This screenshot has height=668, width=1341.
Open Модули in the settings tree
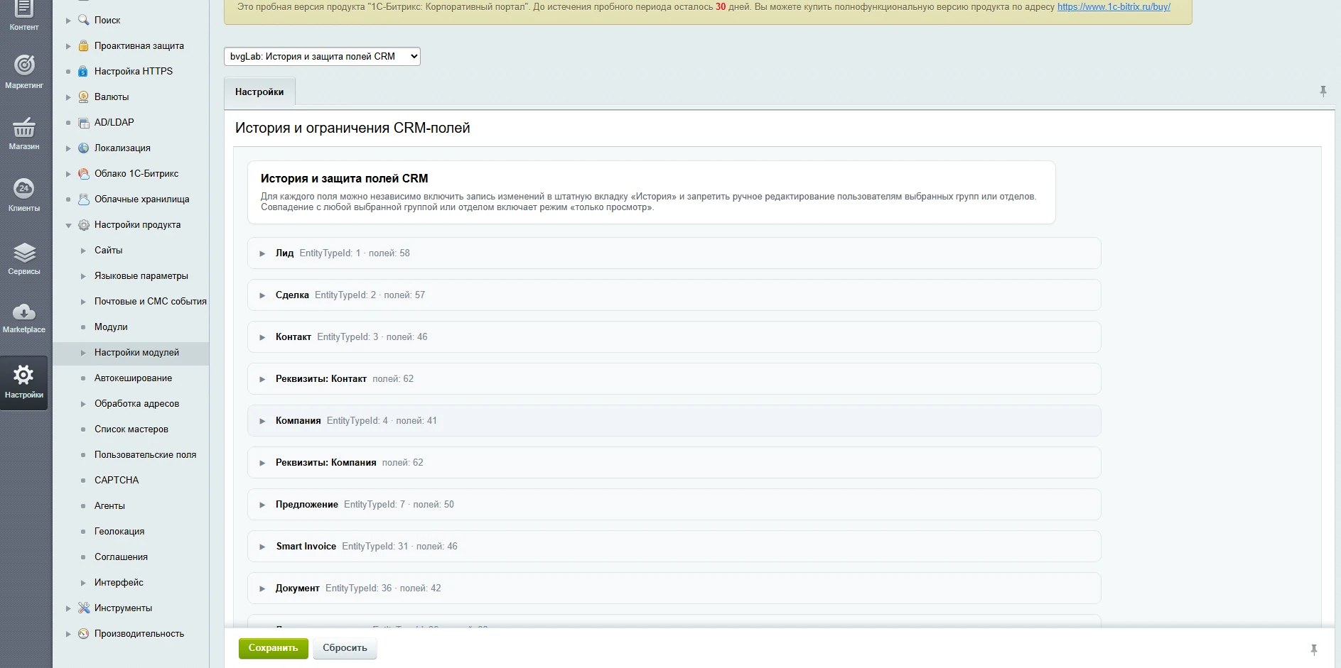click(x=111, y=327)
